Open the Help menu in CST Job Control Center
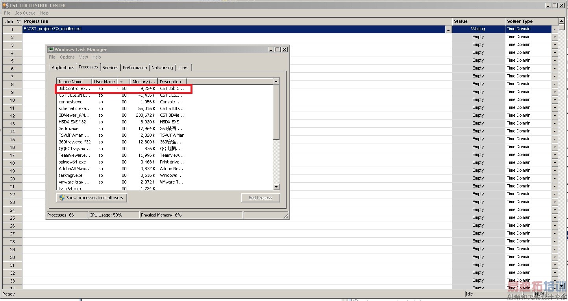This screenshot has height=301, width=568. click(x=44, y=13)
